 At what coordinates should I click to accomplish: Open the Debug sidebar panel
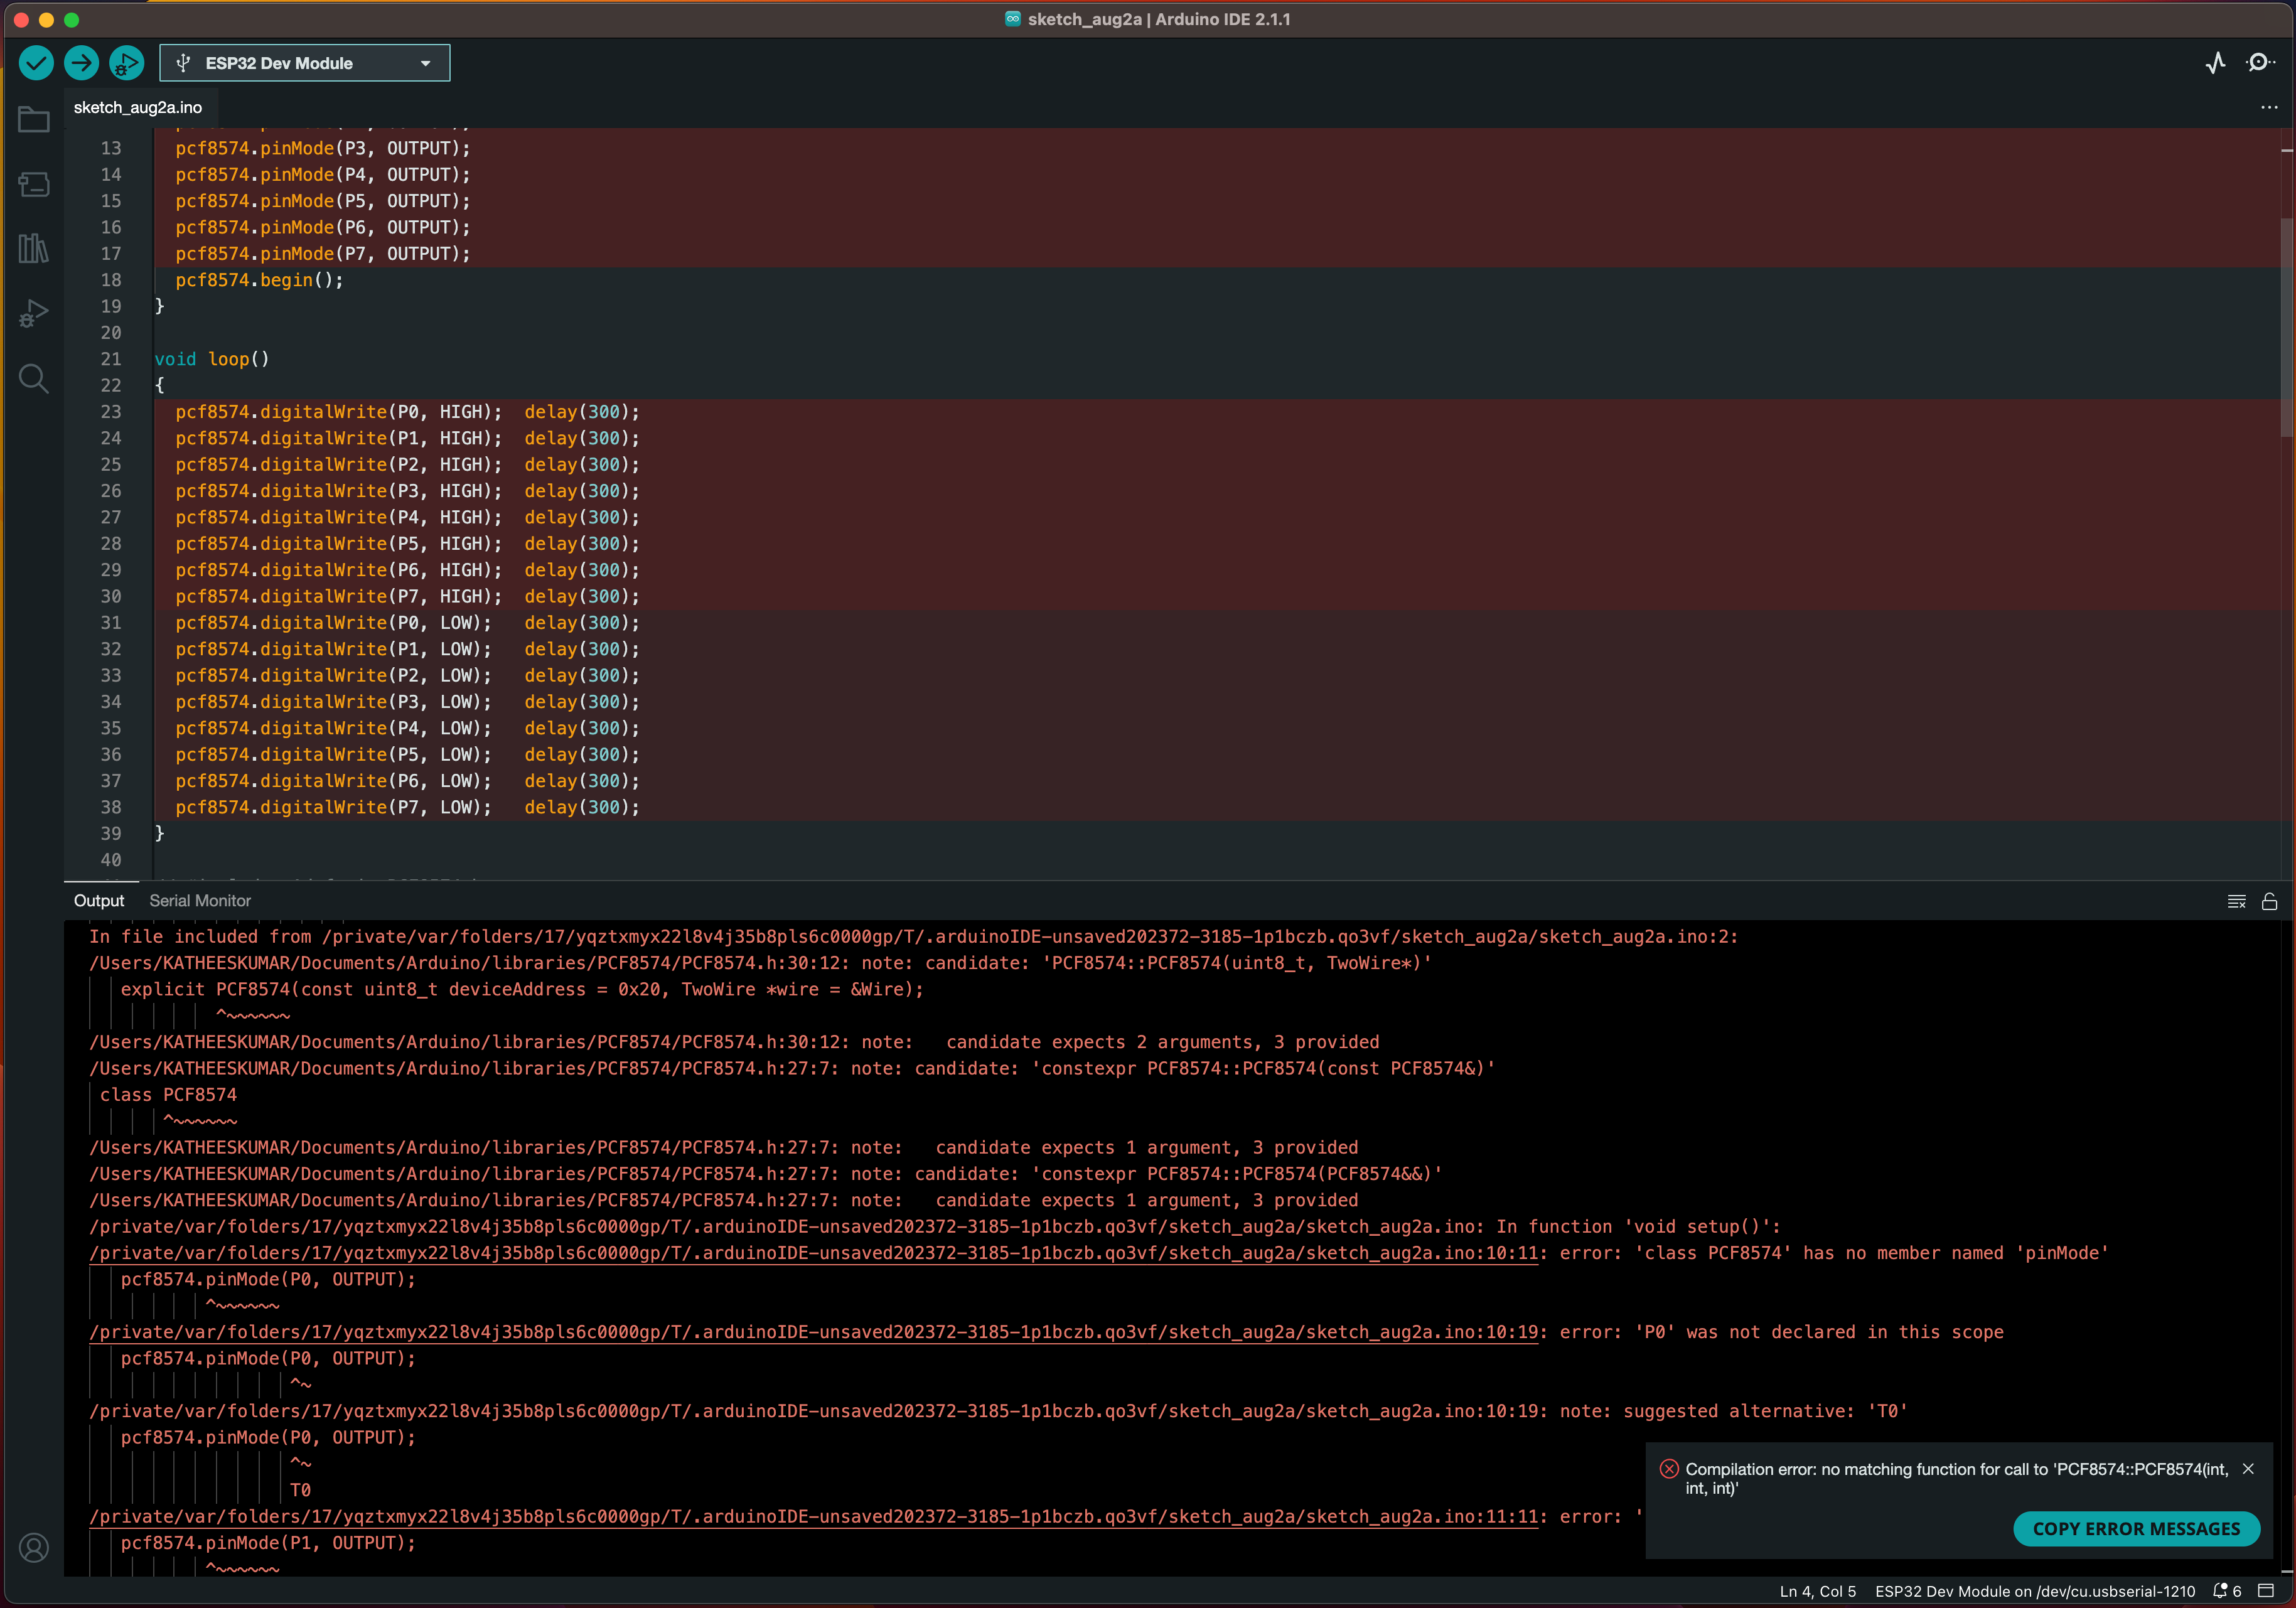tap(34, 313)
